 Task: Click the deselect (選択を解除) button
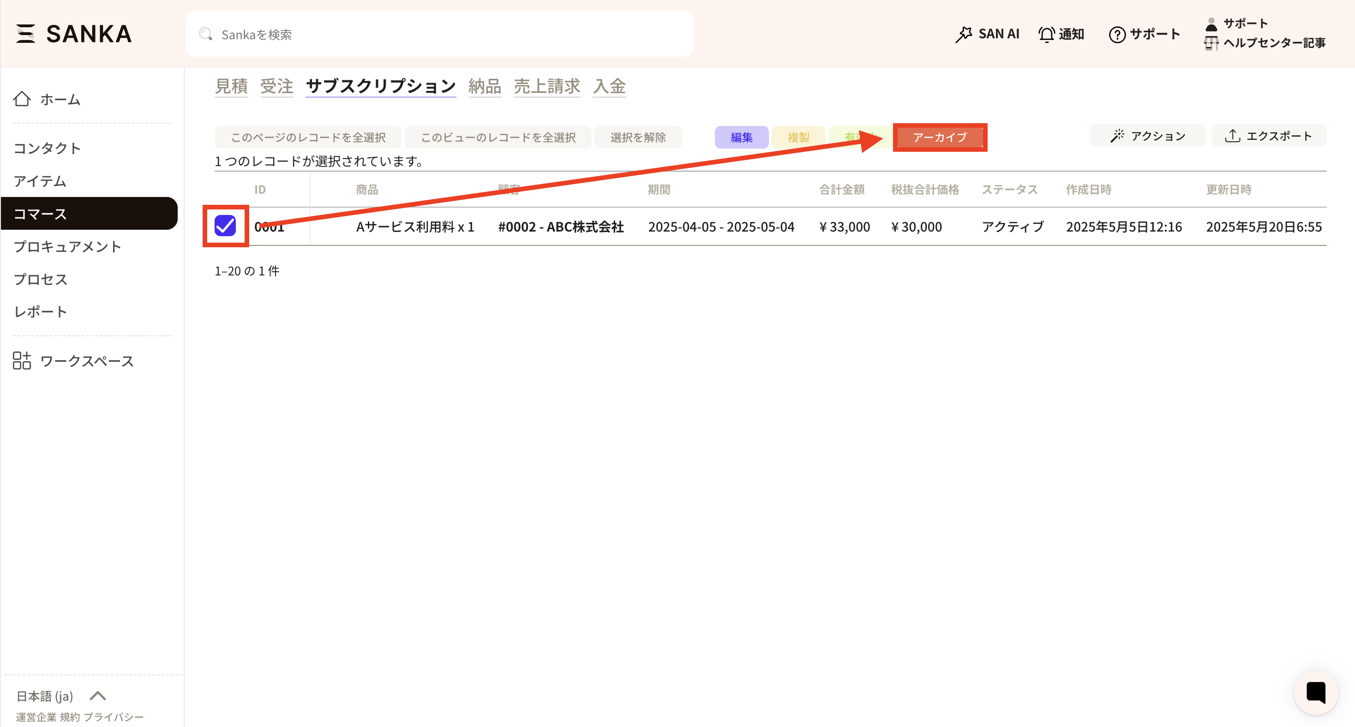(x=637, y=137)
